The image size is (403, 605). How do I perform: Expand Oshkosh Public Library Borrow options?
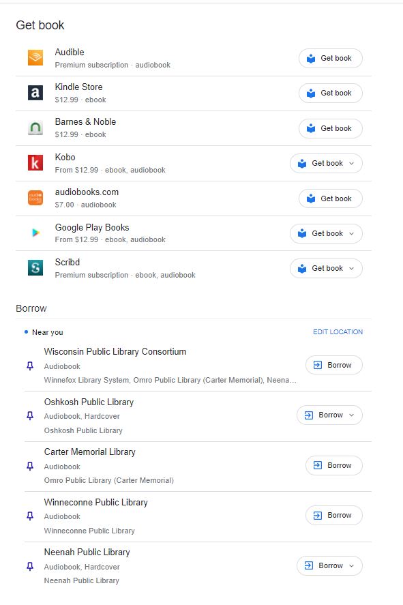tap(351, 415)
